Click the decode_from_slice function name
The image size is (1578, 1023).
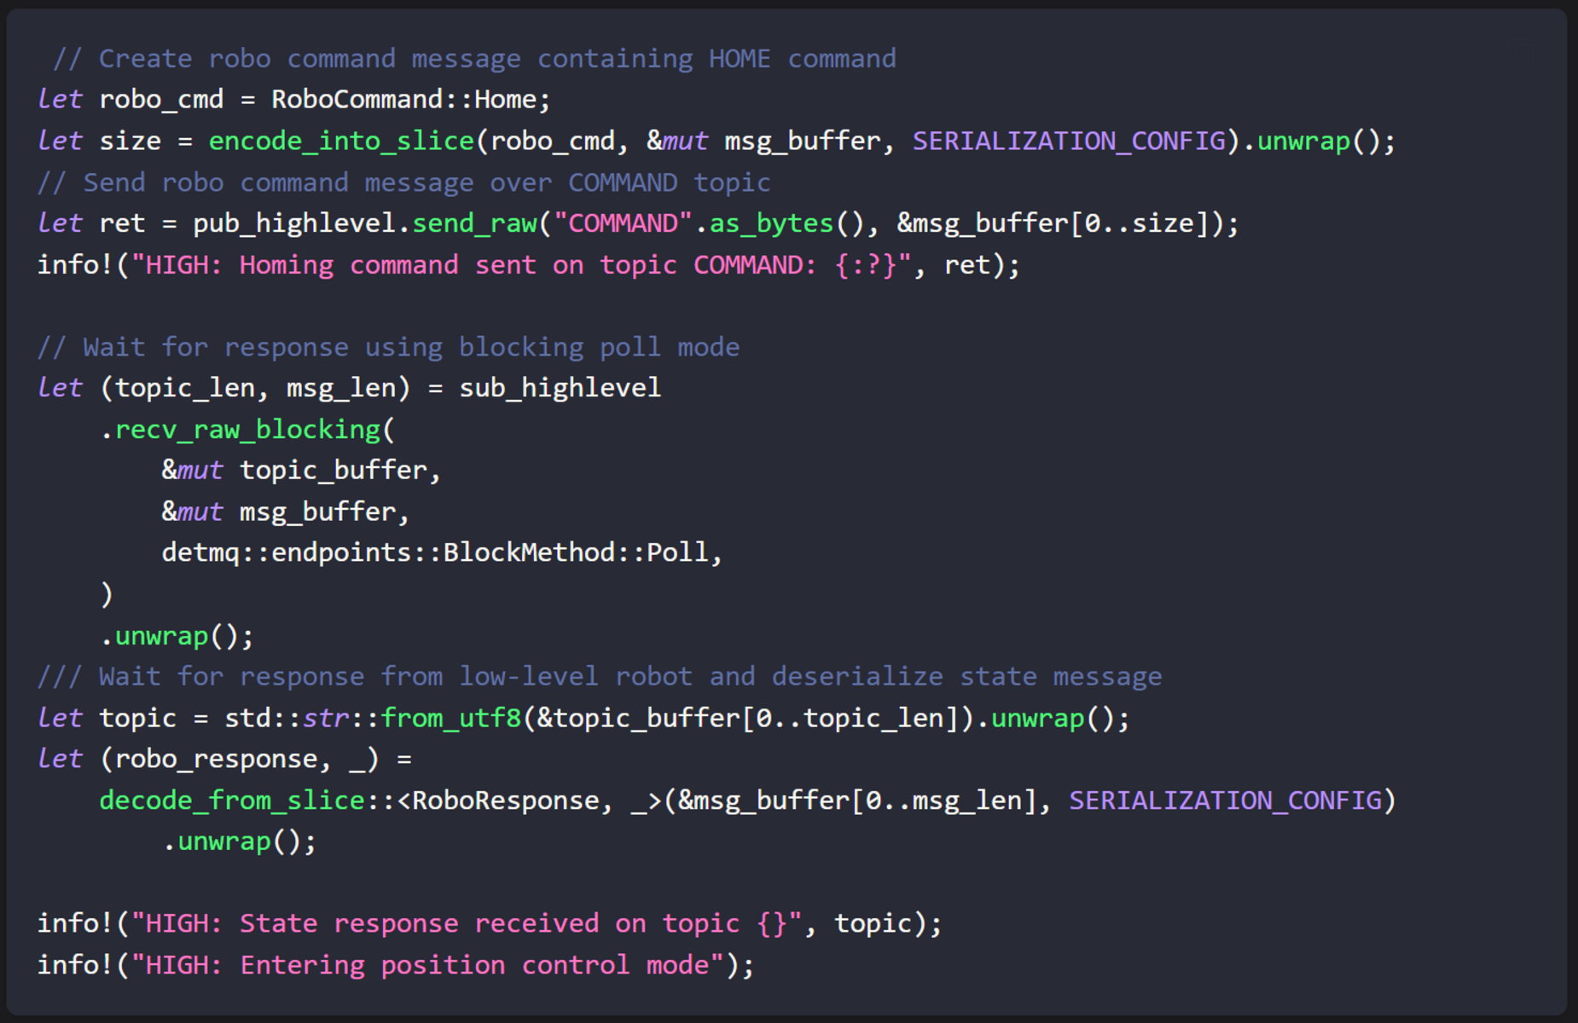point(232,800)
